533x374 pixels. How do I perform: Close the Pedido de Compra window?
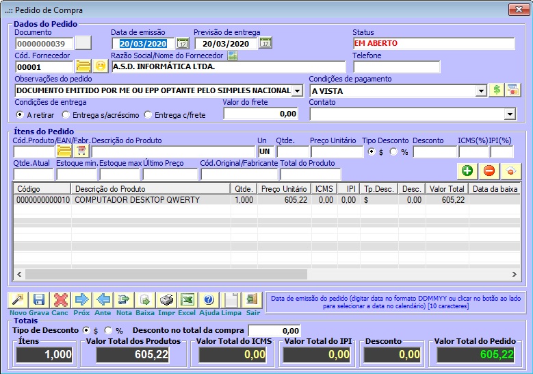click(519, 9)
